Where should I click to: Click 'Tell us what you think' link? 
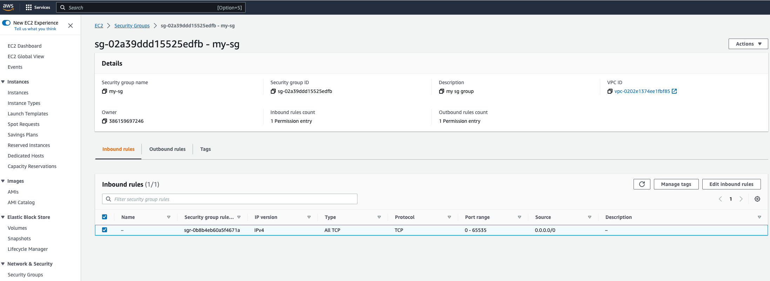tap(35, 29)
